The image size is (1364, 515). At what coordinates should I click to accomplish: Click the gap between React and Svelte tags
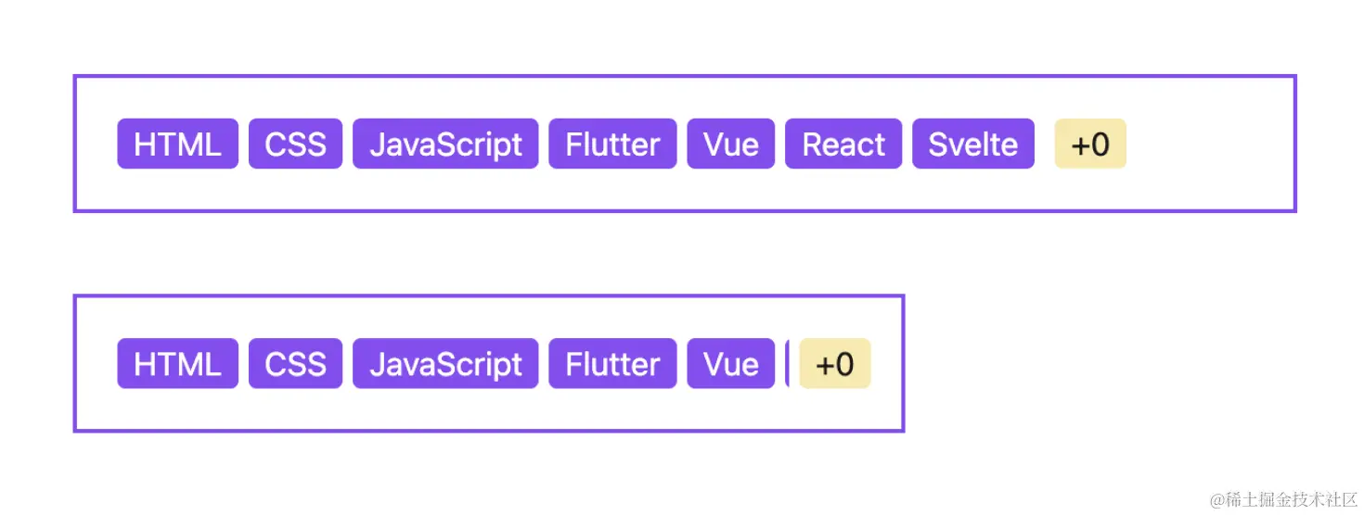click(x=907, y=144)
